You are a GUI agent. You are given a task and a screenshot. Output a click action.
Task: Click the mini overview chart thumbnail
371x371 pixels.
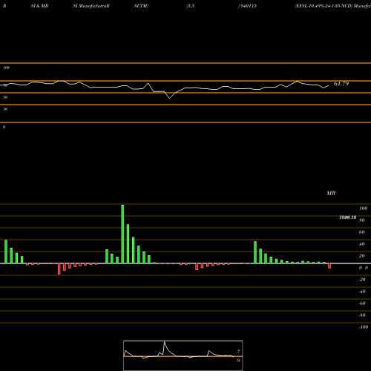[183, 355]
